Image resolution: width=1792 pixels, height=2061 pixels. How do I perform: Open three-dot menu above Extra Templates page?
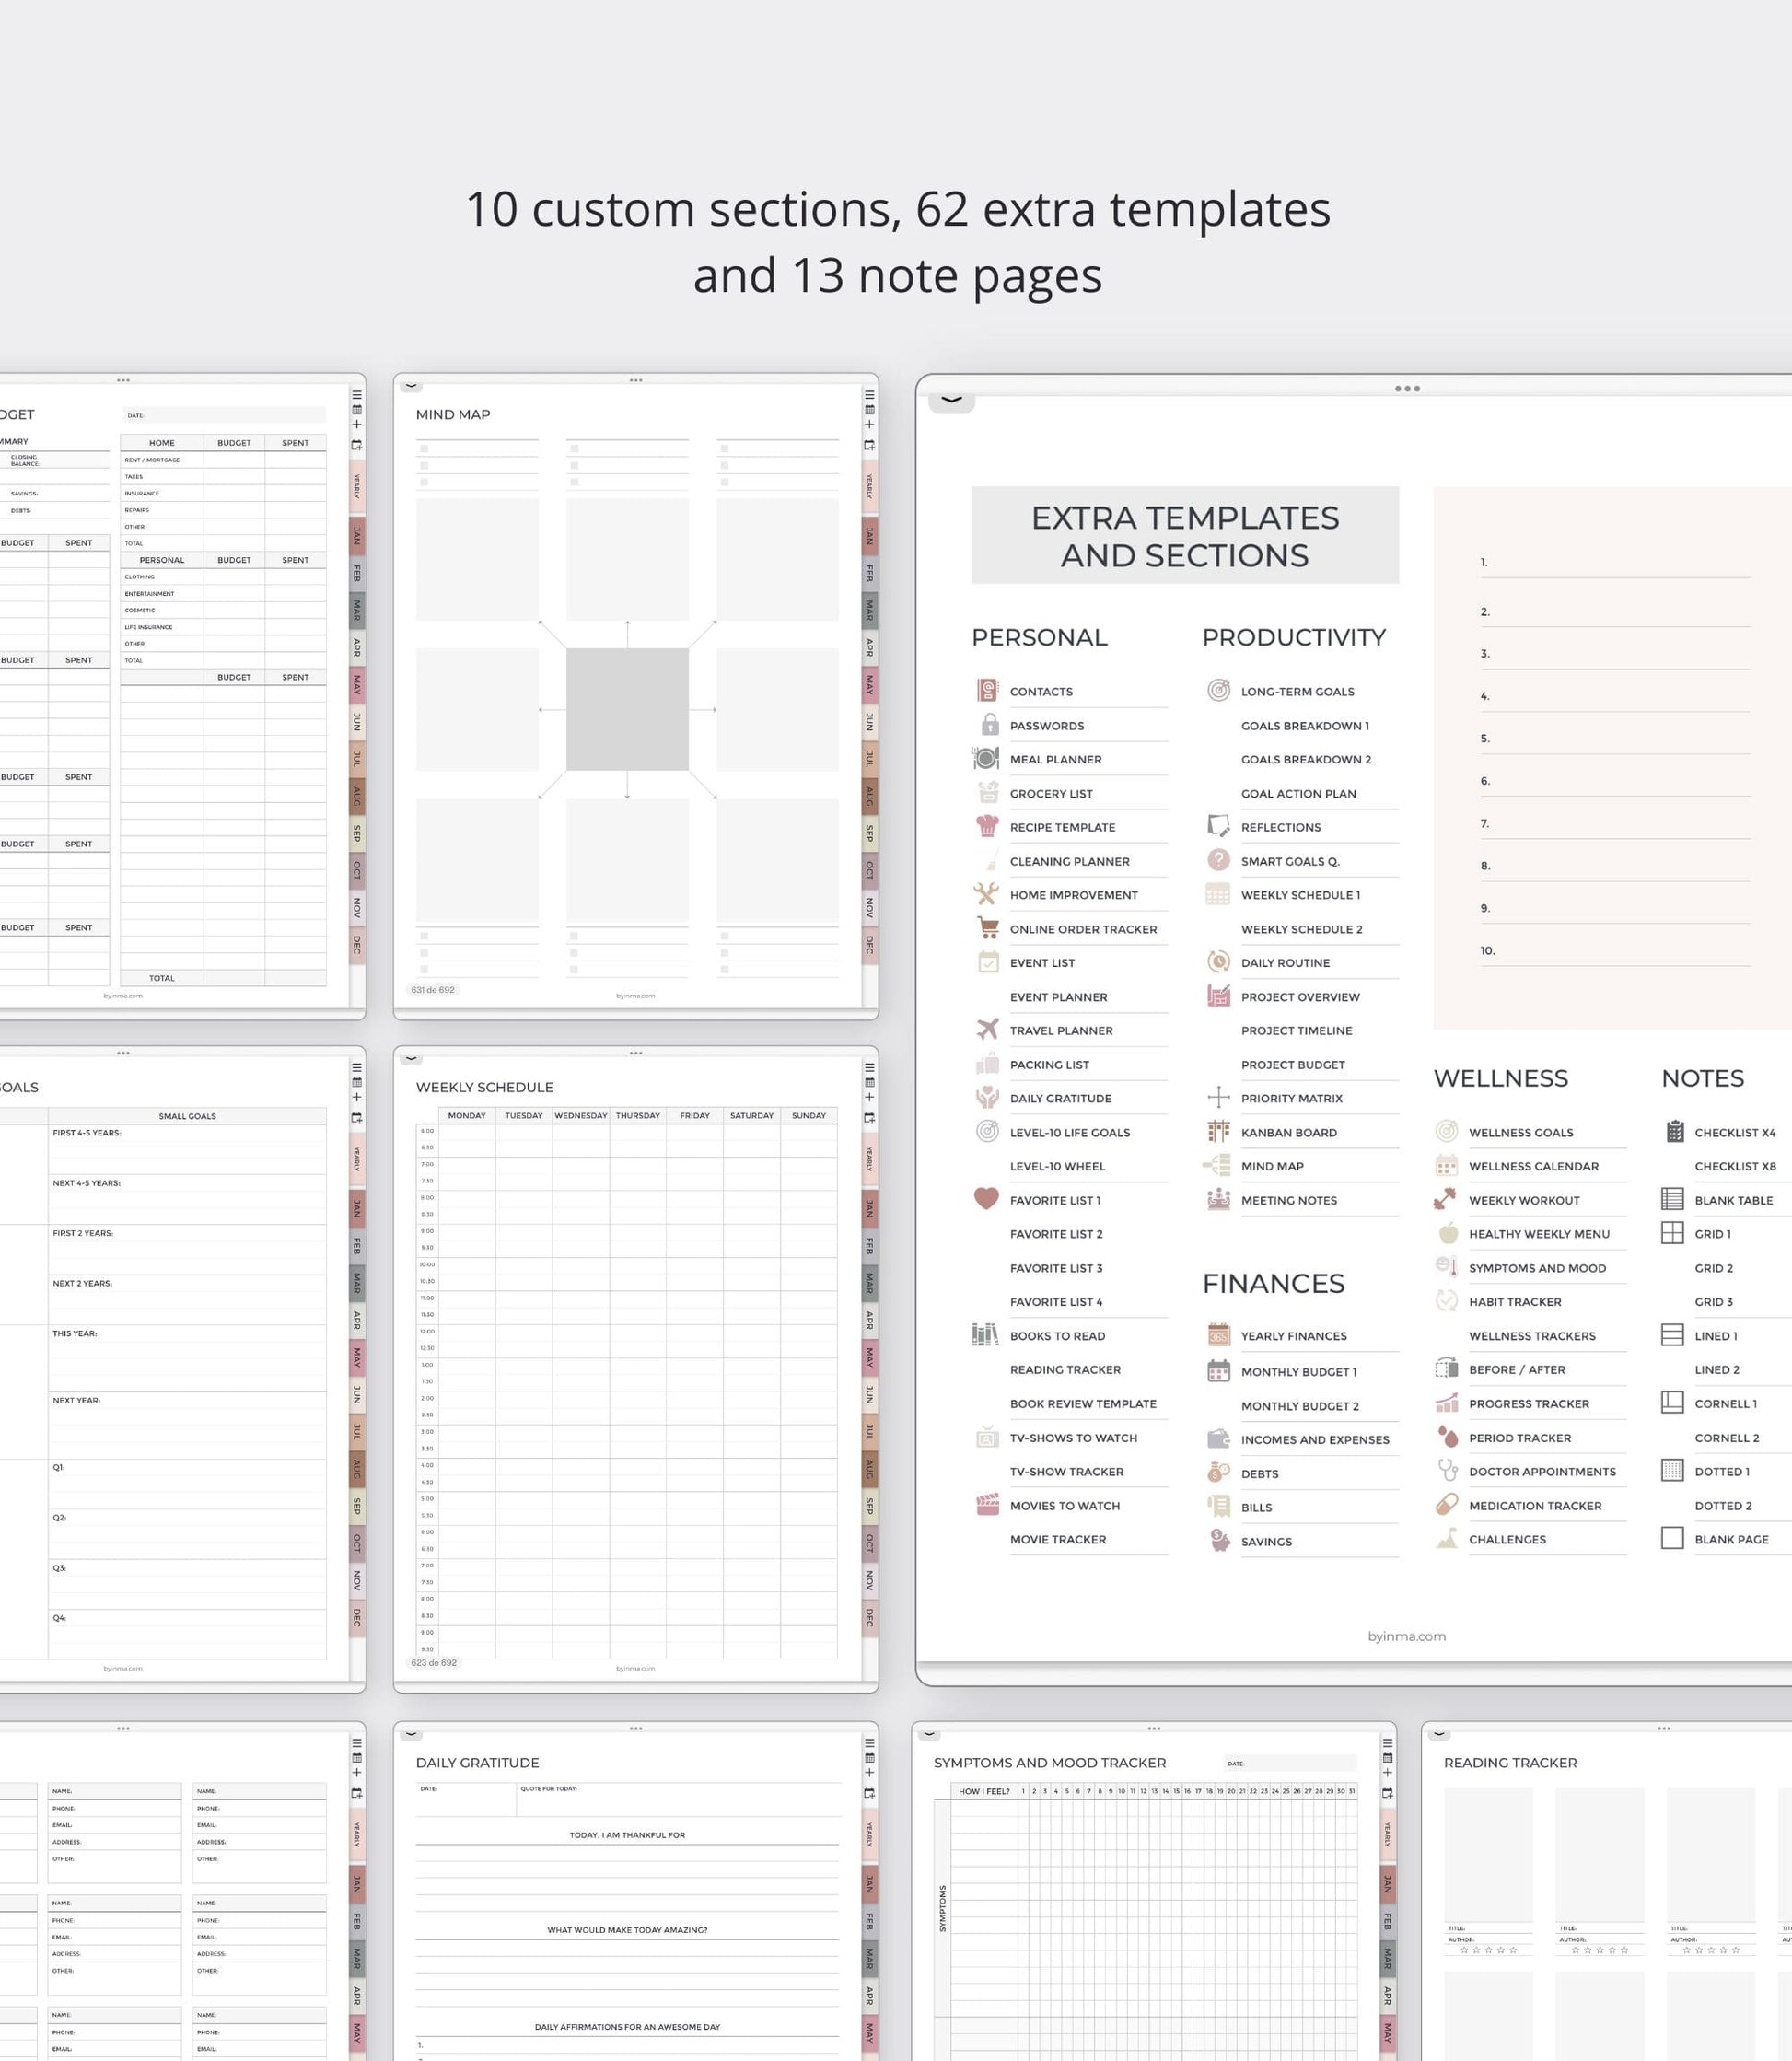pos(1406,388)
